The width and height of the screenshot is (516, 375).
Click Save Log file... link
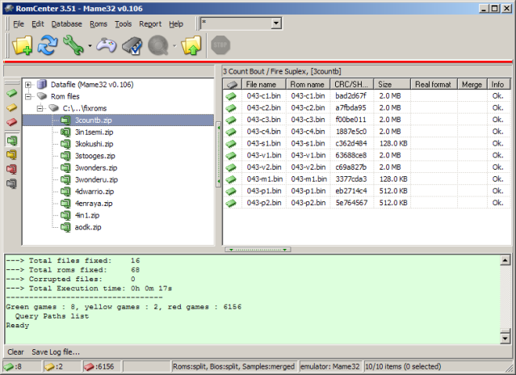pyautogui.click(x=56, y=352)
